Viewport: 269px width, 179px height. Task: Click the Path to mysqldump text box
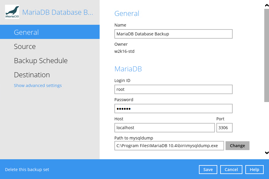(x=169, y=146)
